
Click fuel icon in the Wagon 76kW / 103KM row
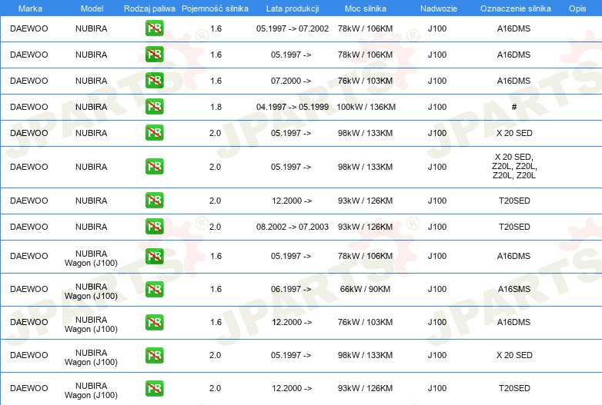[154, 322]
